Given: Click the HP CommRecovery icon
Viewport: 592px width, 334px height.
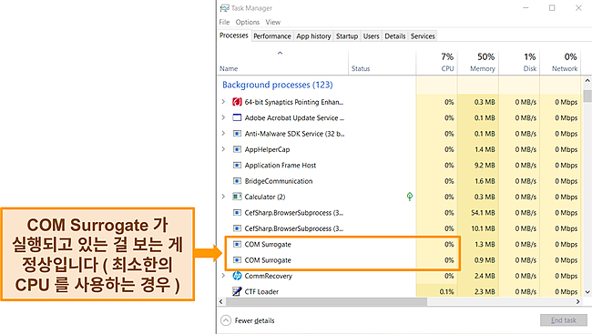Looking at the screenshot, I should (237, 276).
